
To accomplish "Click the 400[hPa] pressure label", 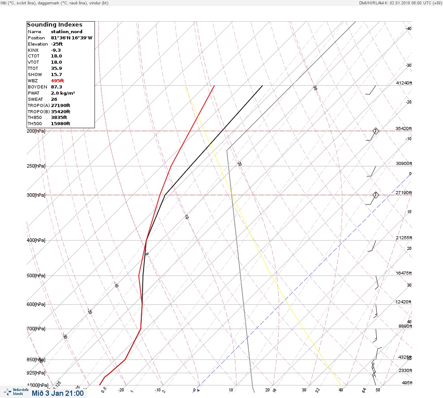I will click(36, 240).
